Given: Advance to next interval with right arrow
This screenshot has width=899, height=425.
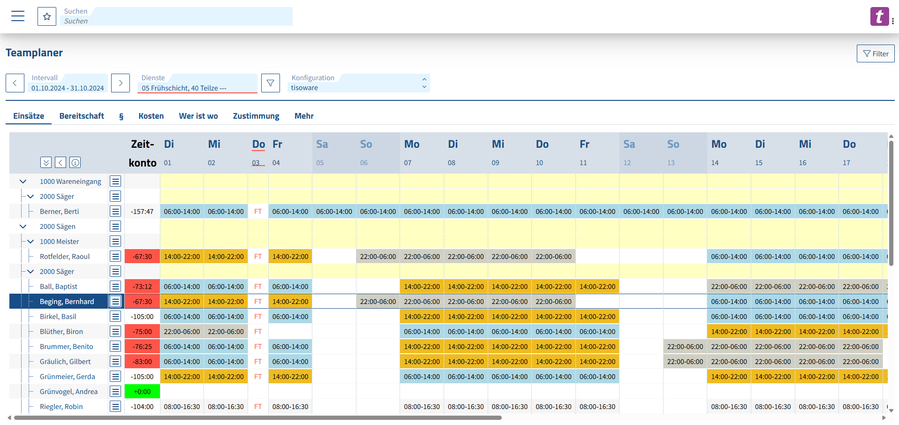Looking at the screenshot, I should (121, 83).
